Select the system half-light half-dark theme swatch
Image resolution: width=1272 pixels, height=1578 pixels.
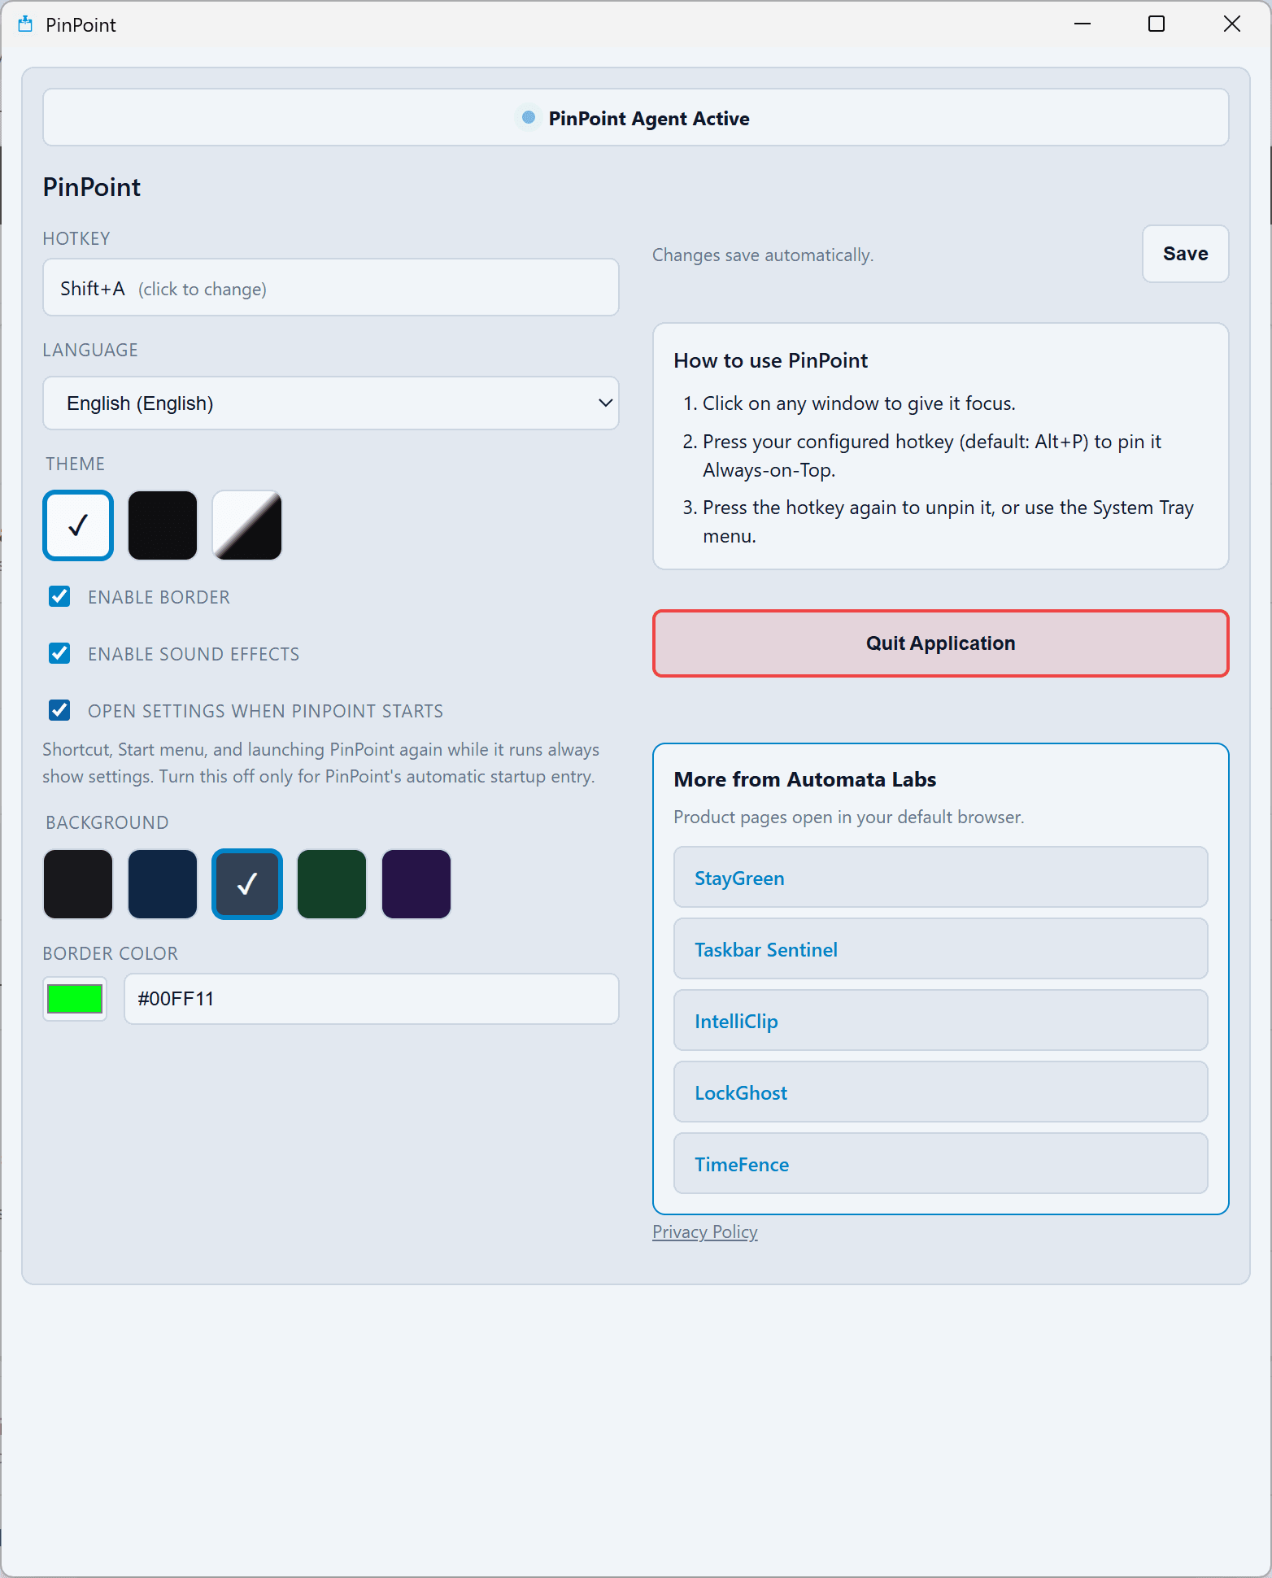coord(247,525)
